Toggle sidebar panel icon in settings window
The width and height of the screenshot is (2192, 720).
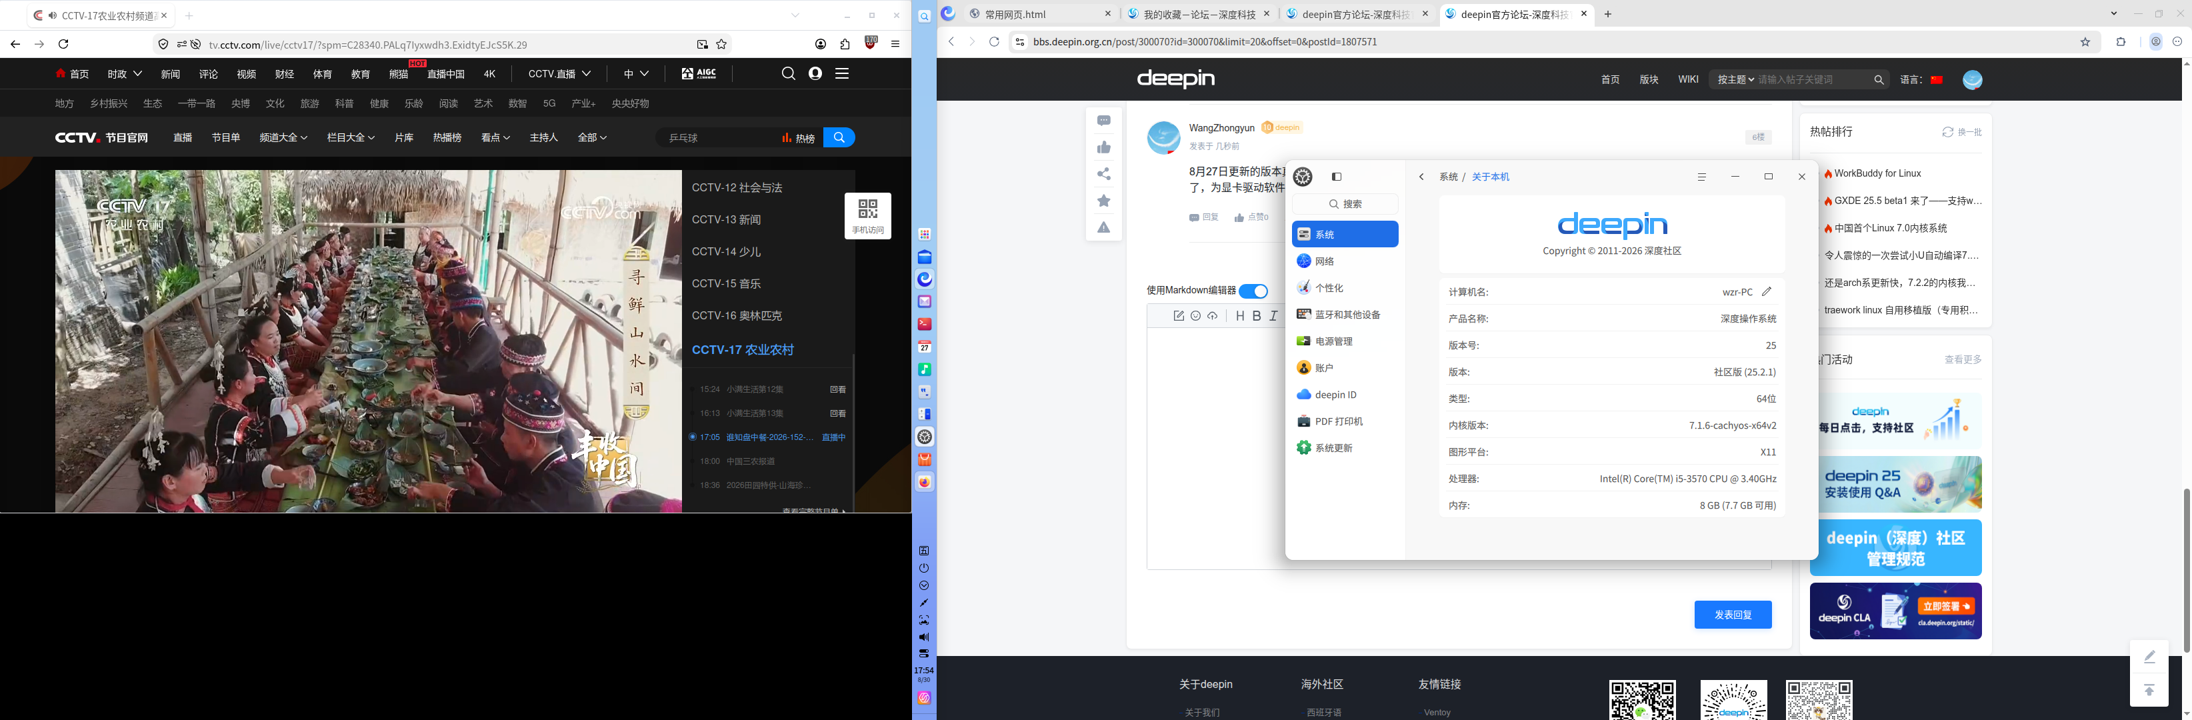1337,177
